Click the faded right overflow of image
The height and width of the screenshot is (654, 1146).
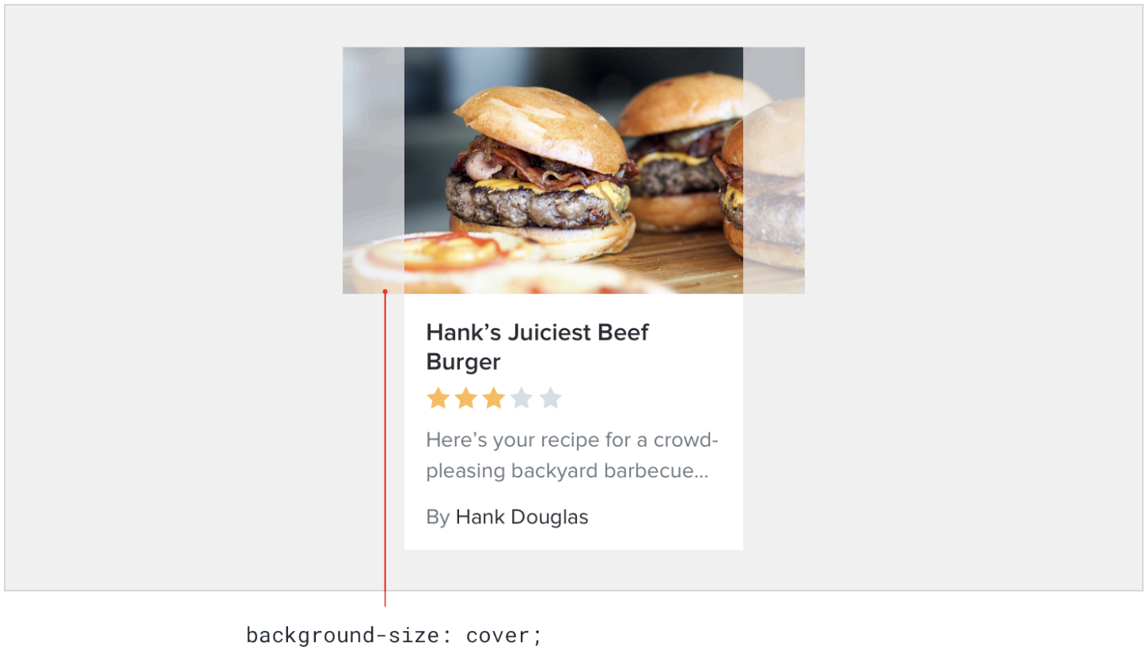pyautogui.click(x=774, y=170)
